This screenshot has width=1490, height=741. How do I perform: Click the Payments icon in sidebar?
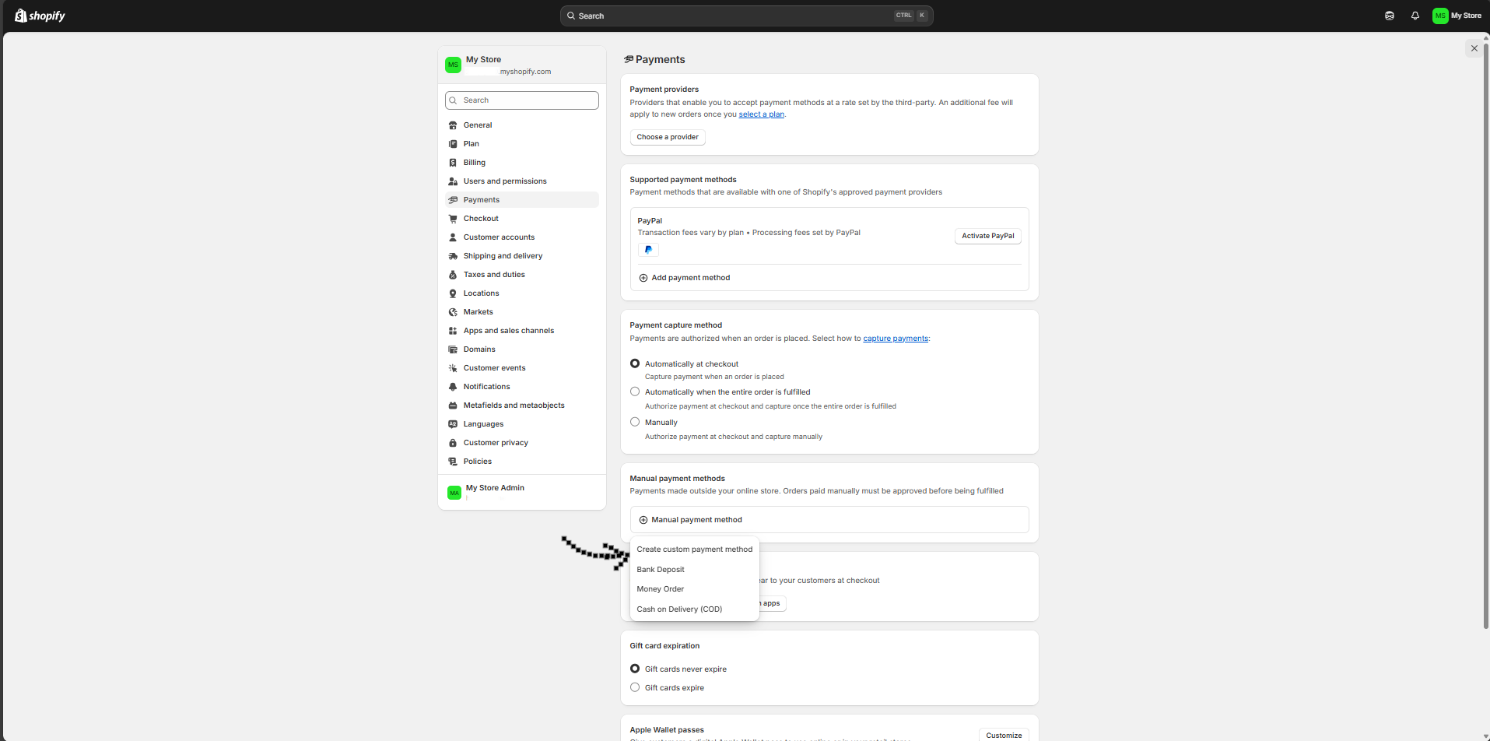click(453, 200)
